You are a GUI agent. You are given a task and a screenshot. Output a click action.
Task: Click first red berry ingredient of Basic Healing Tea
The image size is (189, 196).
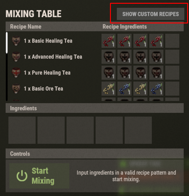(108, 41)
